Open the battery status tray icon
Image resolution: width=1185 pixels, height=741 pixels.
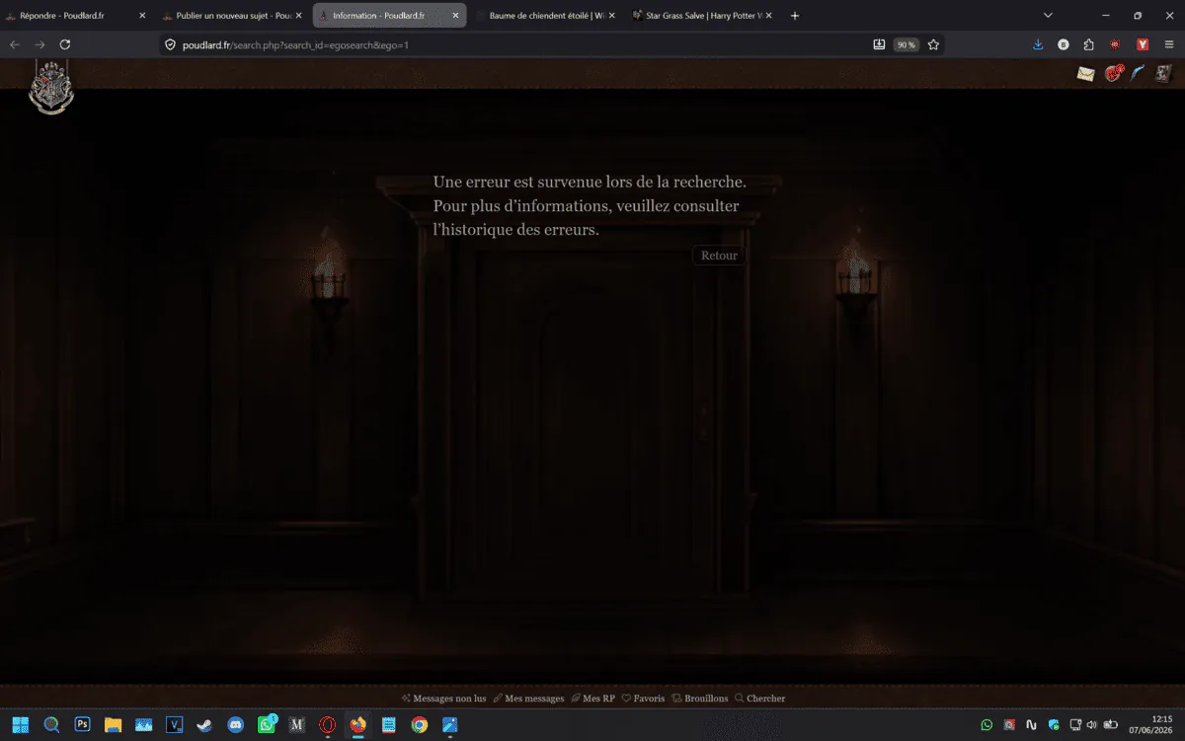(x=1111, y=724)
